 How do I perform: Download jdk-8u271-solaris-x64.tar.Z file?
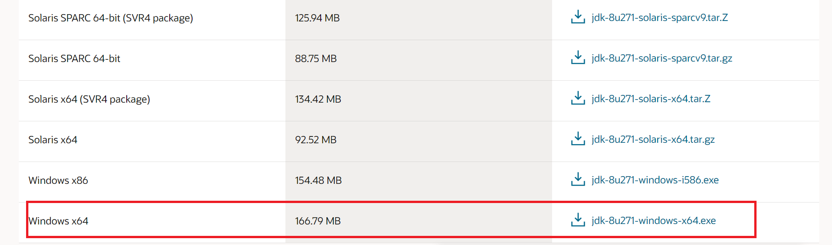(x=651, y=99)
